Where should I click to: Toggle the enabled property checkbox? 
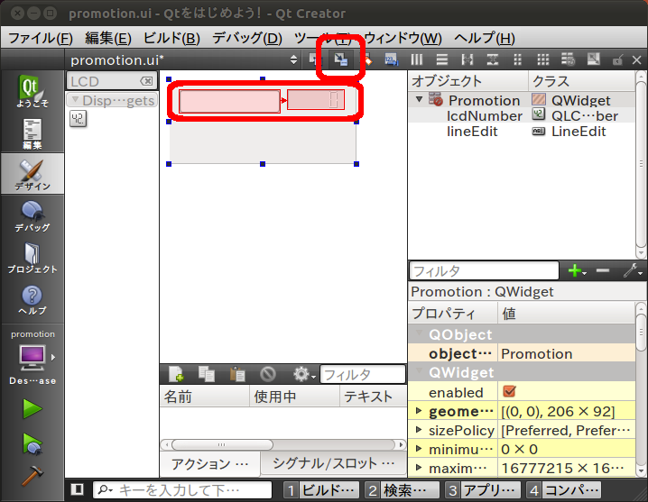point(509,392)
